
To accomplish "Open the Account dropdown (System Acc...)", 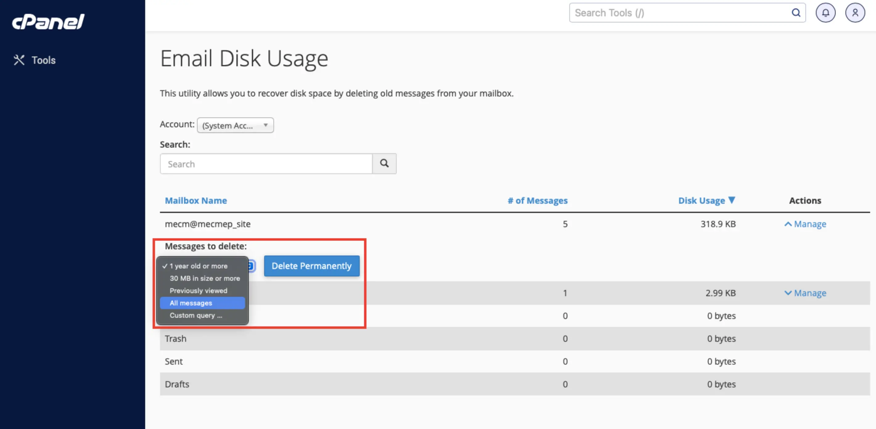I will point(235,125).
